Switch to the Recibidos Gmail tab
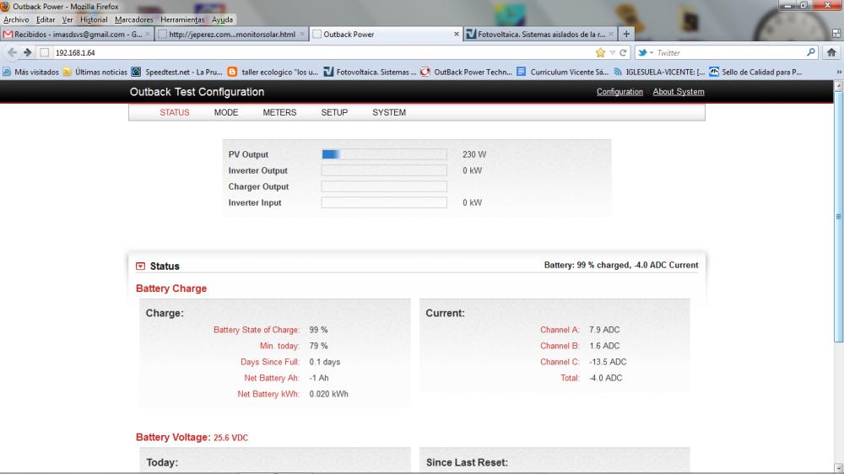 (x=78, y=34)
